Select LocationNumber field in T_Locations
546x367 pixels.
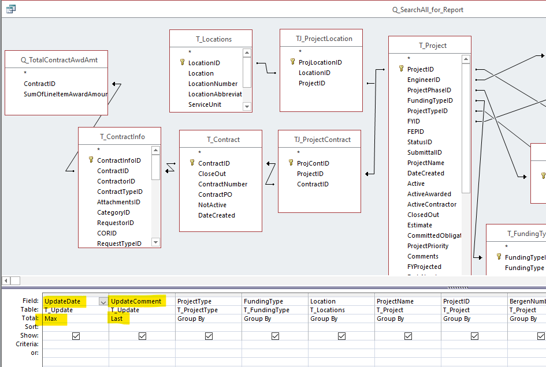213,84
